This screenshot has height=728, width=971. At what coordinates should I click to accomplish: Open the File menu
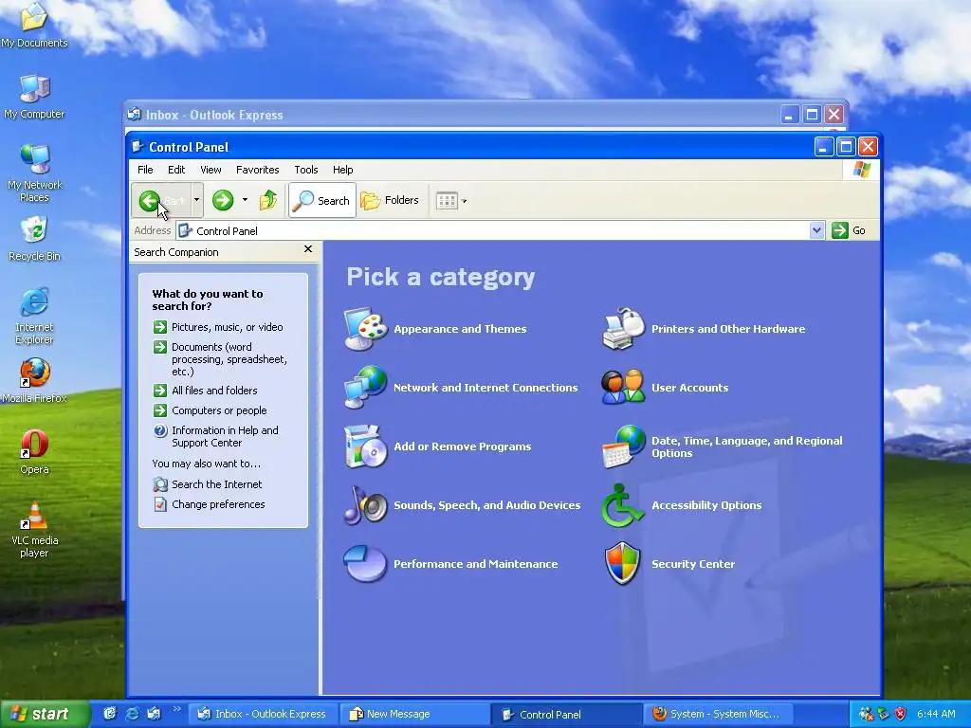click(145, 170)
